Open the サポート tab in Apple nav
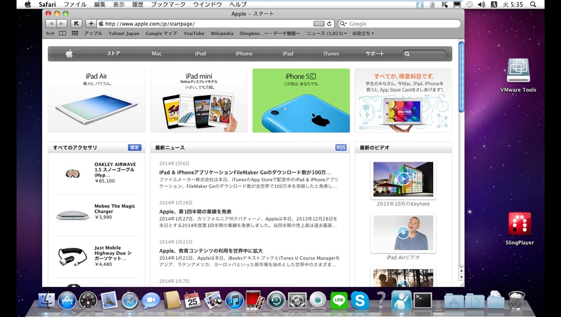 375,54
